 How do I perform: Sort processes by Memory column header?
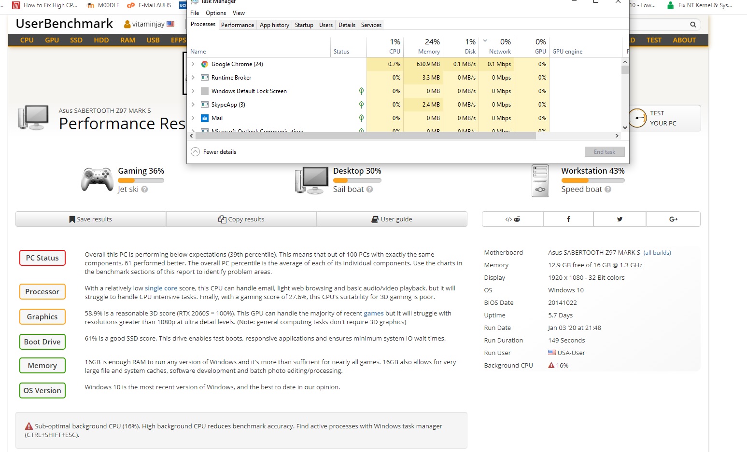423,46
